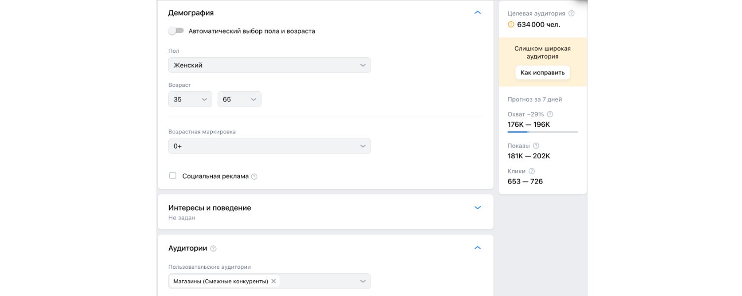Open Возрастная маркировка dropdown showing 0+
742x296 pixels.
click(269, 146)
